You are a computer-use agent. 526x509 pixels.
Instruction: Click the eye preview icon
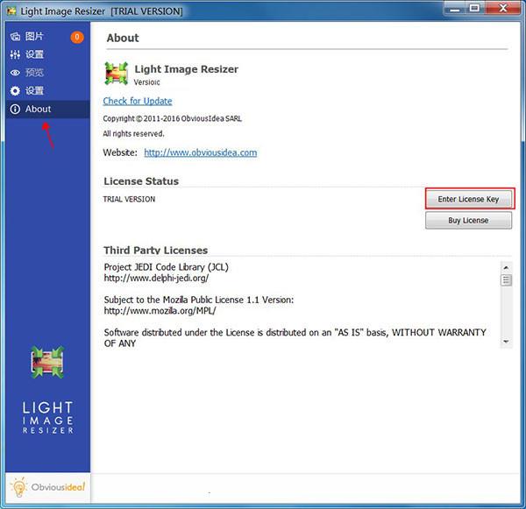15,73
